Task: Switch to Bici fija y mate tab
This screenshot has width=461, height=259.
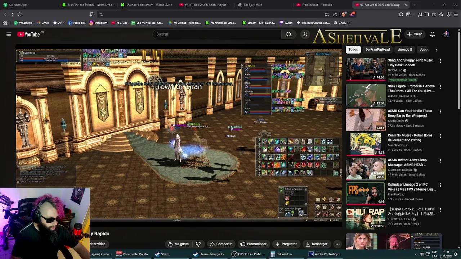Action: [x=264, y=5]
